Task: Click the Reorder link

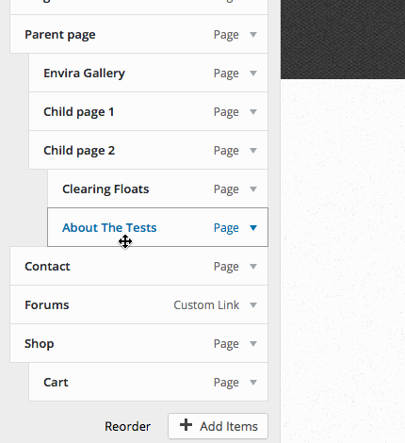Action: tap(127, 426)
